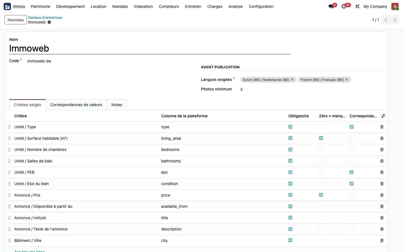Screen dimensions: 404x252
Task: Open the Analyse menu
Action: (x=236, y=6)
